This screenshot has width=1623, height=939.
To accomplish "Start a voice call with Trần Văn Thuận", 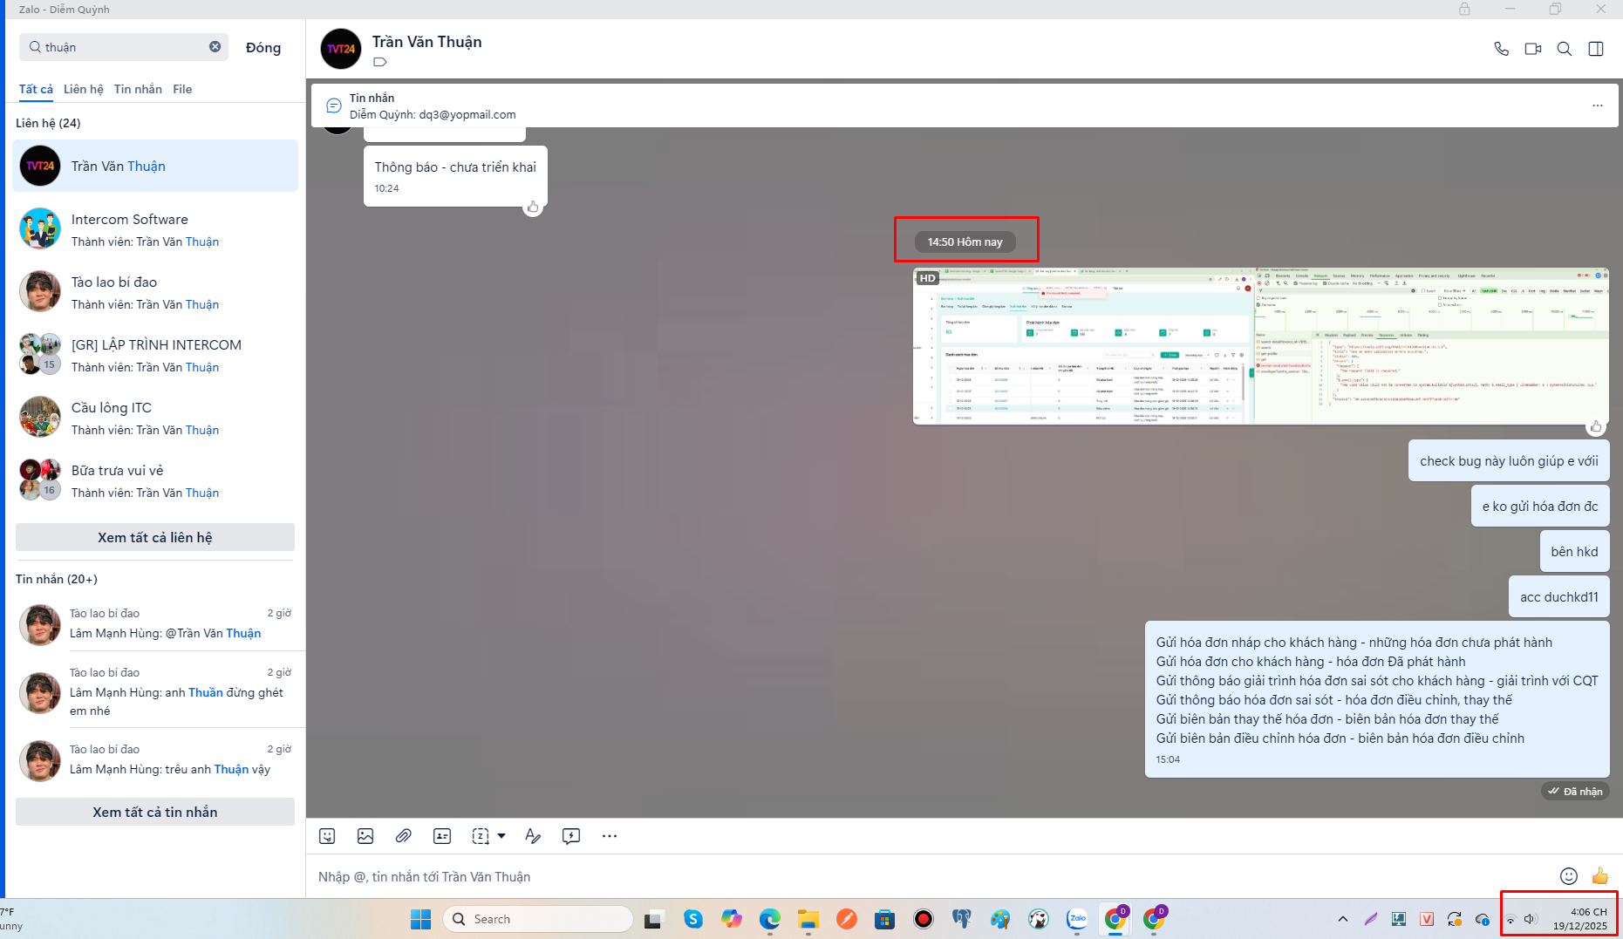I will (x=1501, y=49).
